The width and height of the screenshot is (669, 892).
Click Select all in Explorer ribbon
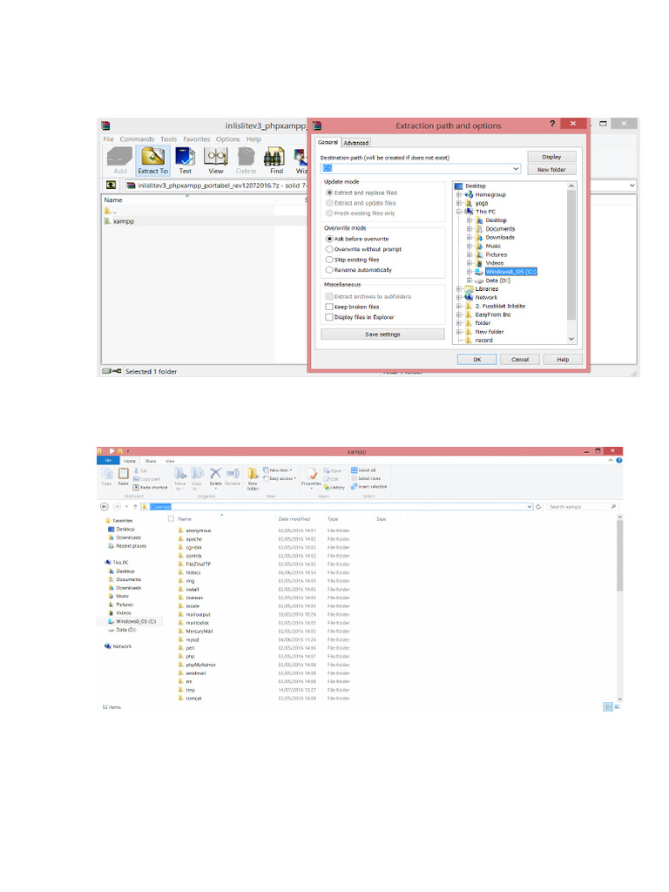[363, 470]
